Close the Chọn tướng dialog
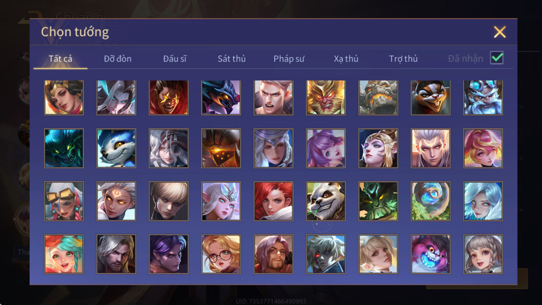Screen dimensions: 542x305 click(x=500, y=32)
